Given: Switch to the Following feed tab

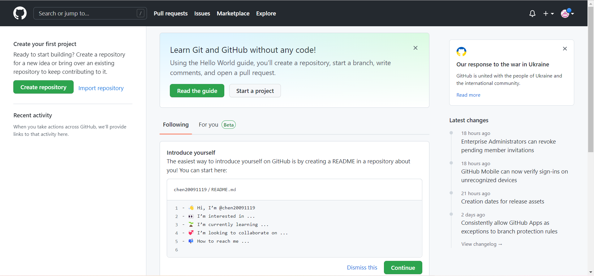Looking at the screenshot, I should [176, 125].
